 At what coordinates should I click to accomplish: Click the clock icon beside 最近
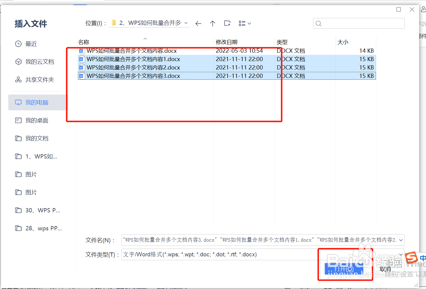[x=18, y=44]
